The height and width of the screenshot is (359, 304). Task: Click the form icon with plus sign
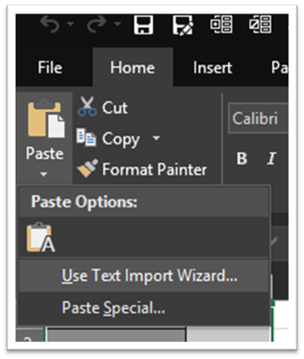click(x=222, y=24)
